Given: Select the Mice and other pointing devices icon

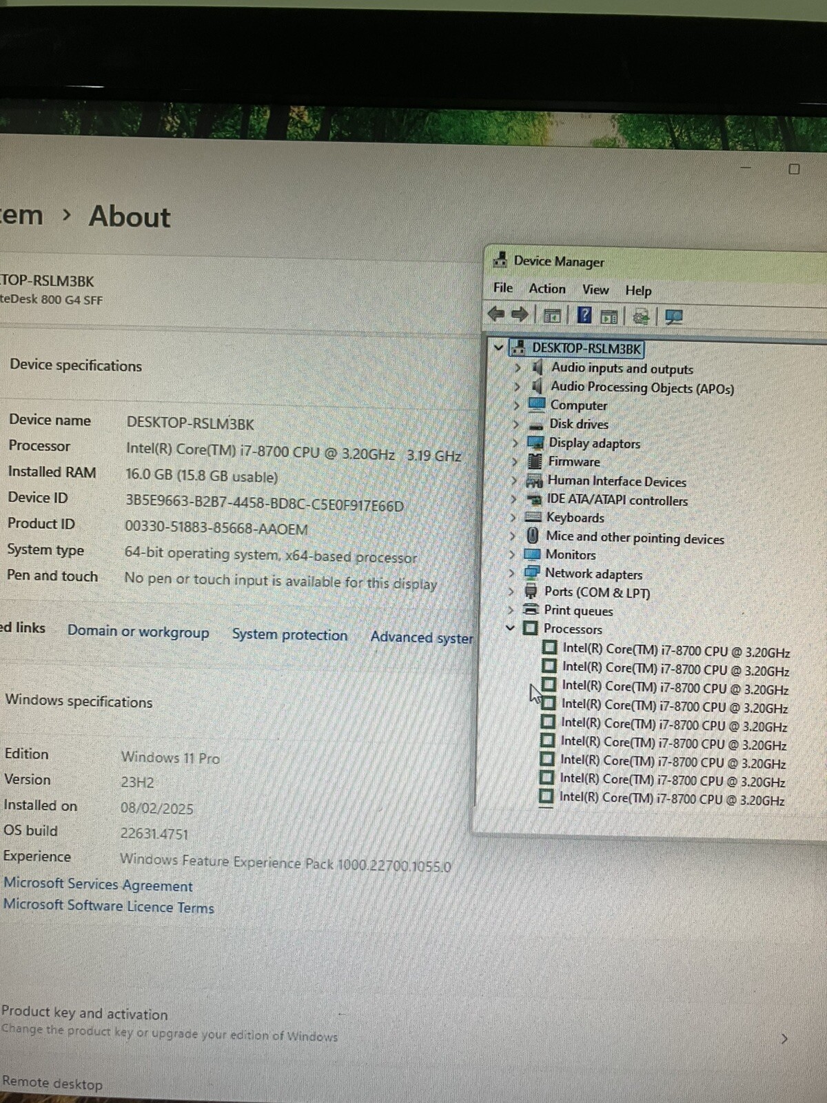Looking at the screenshot, I should (x=533, y=535).
